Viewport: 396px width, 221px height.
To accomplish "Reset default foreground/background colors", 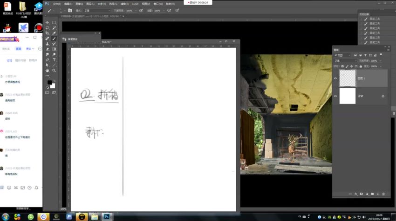I will click(x=48, y=87).
